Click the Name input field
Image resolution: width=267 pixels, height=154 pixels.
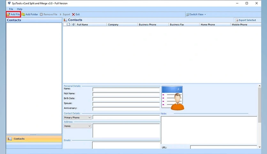[126, 89]
